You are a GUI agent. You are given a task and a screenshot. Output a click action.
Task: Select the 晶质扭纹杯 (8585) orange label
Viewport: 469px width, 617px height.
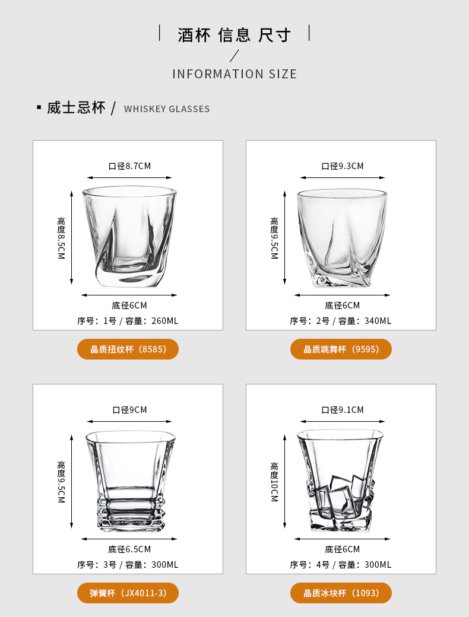(128, 349)
